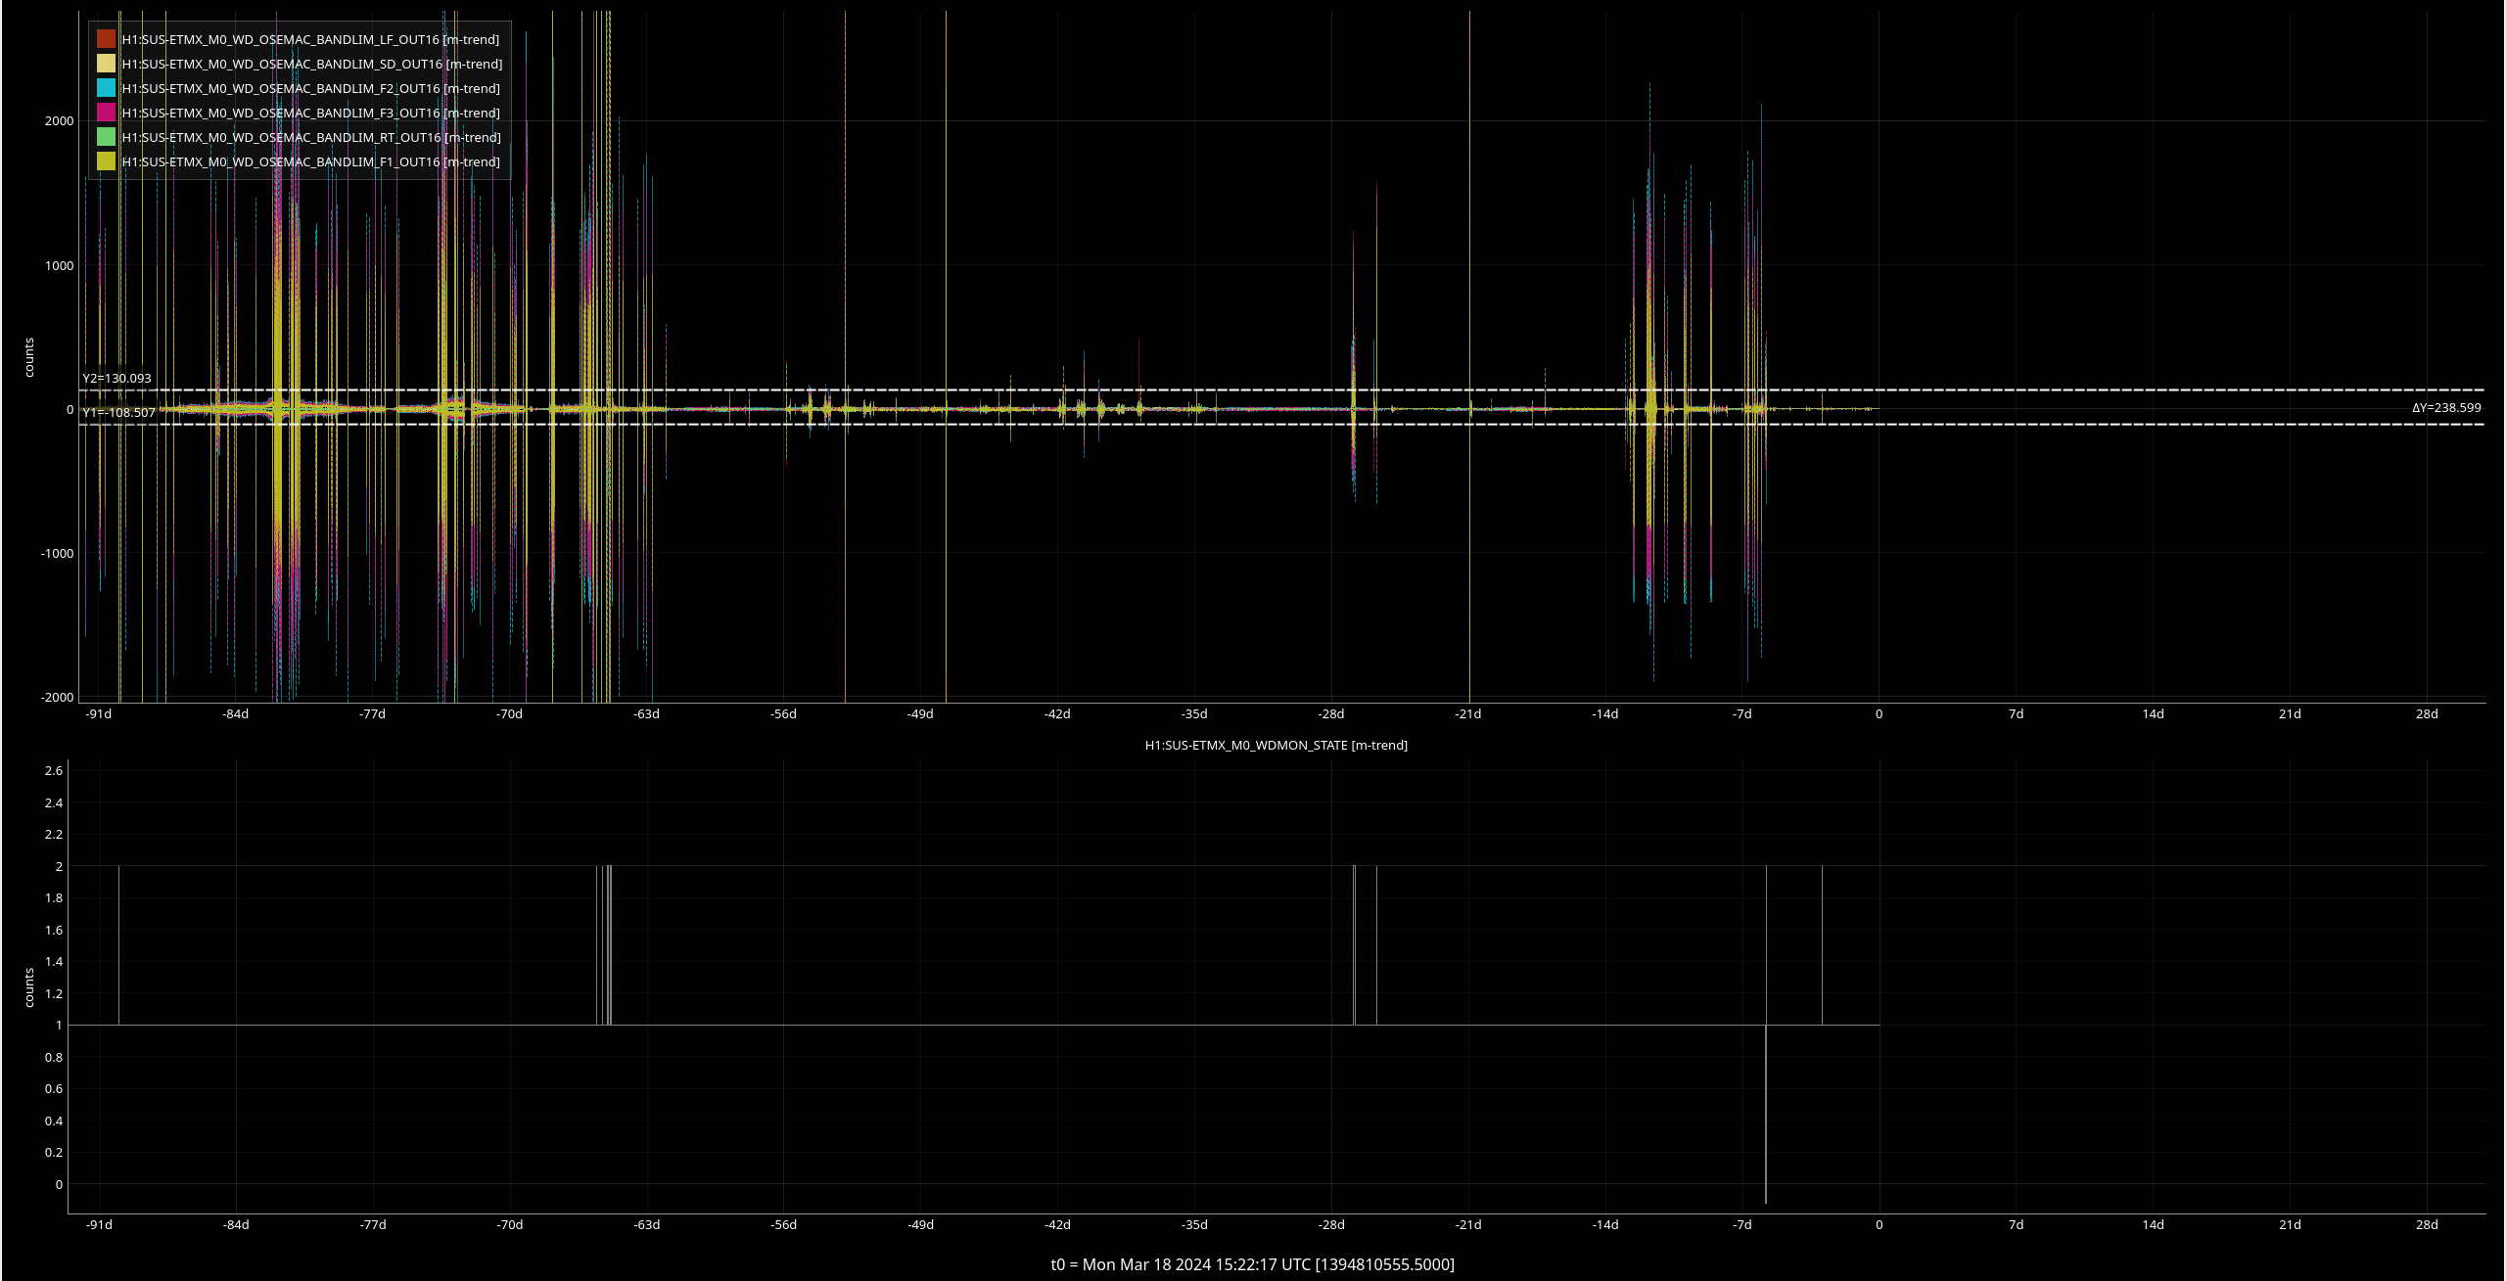Click the ΔY=238.599 cursor difference label
The image size is (2506, 1281).
(2445, 407)
